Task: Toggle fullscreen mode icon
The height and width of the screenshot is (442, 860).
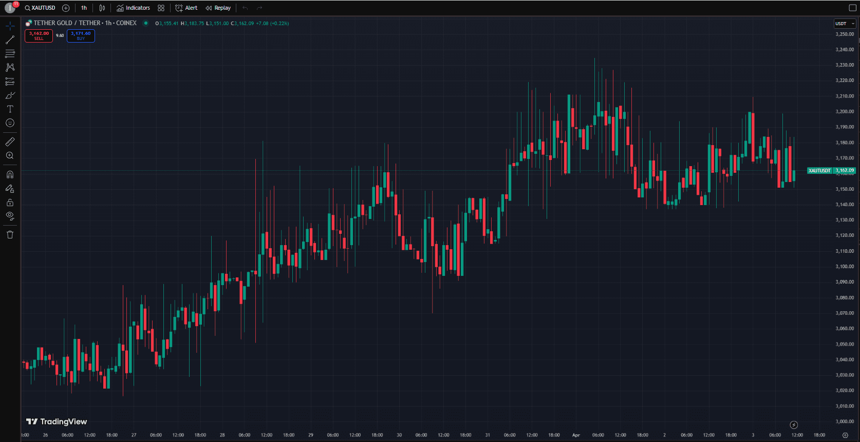Action: point(853,8)
